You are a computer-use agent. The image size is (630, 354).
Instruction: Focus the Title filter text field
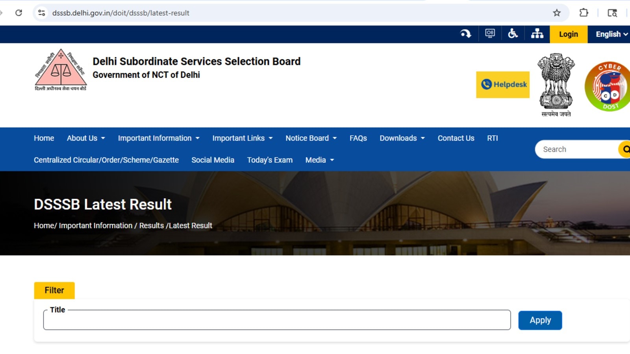click(277, 320)
